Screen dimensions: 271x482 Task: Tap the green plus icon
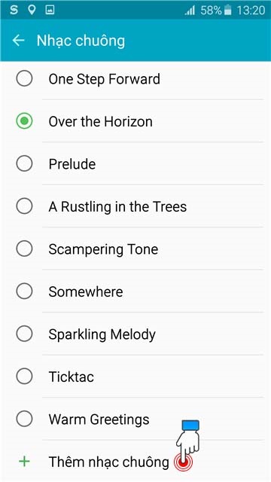tap(24, 461)
